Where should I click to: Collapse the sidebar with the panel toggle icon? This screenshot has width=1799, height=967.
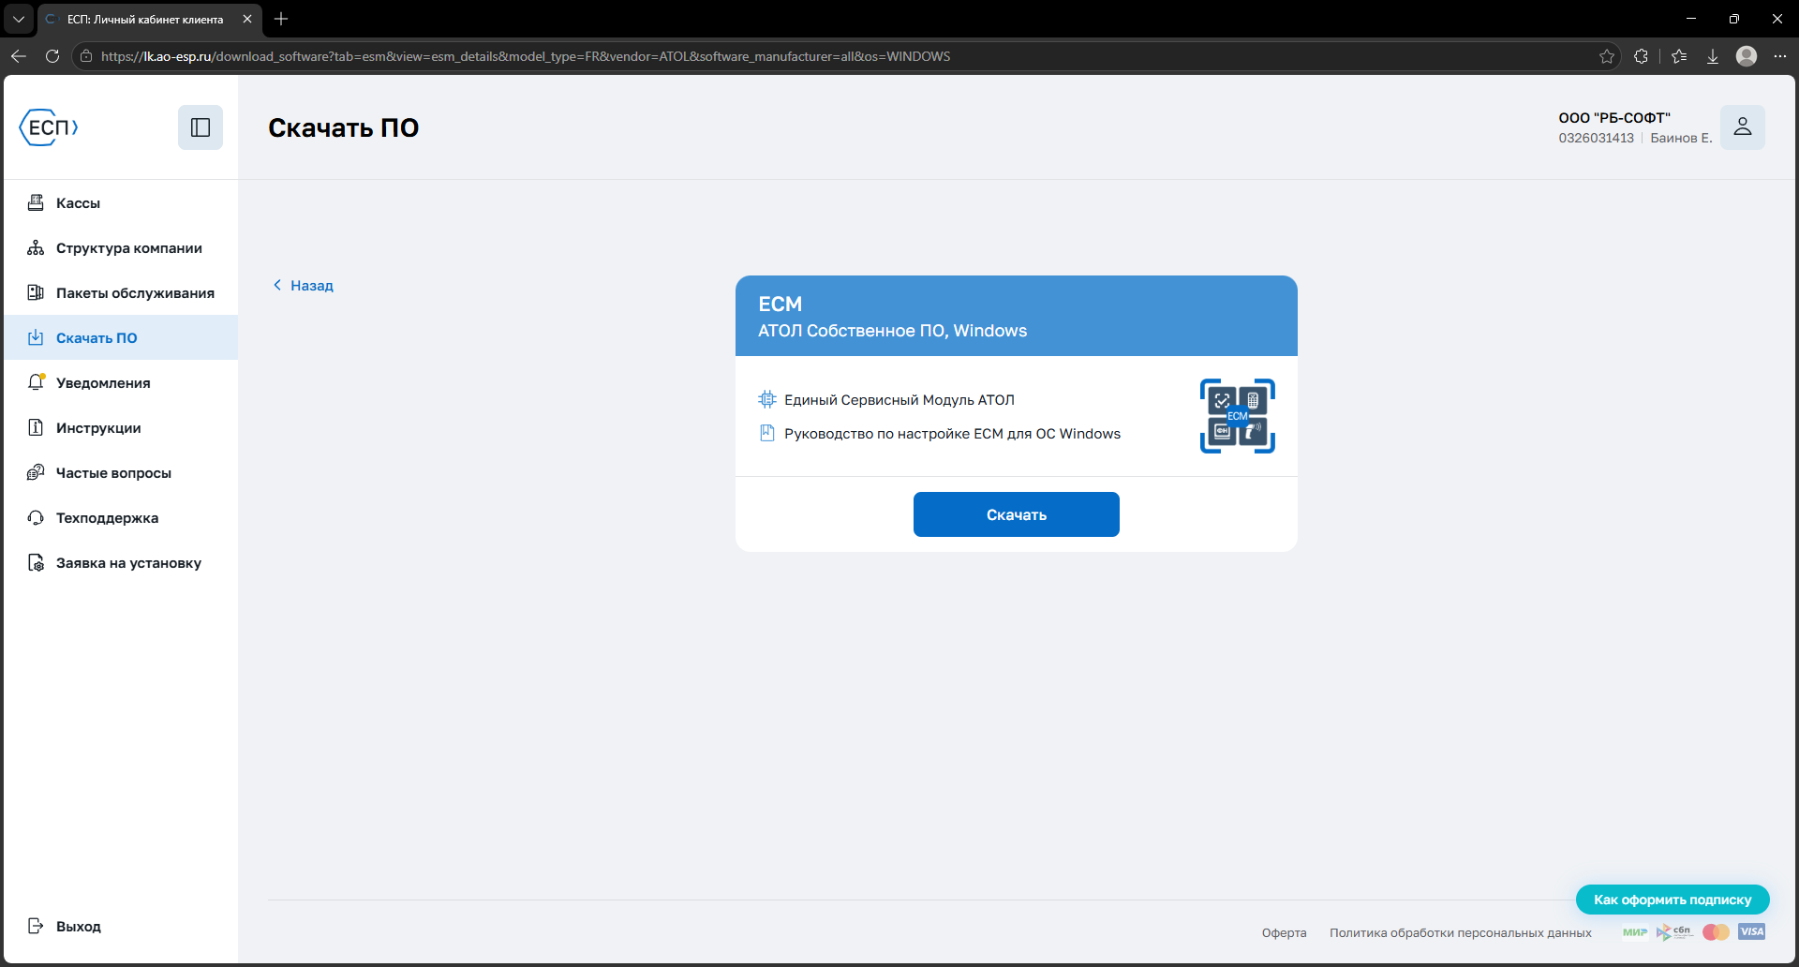[201, 127]
